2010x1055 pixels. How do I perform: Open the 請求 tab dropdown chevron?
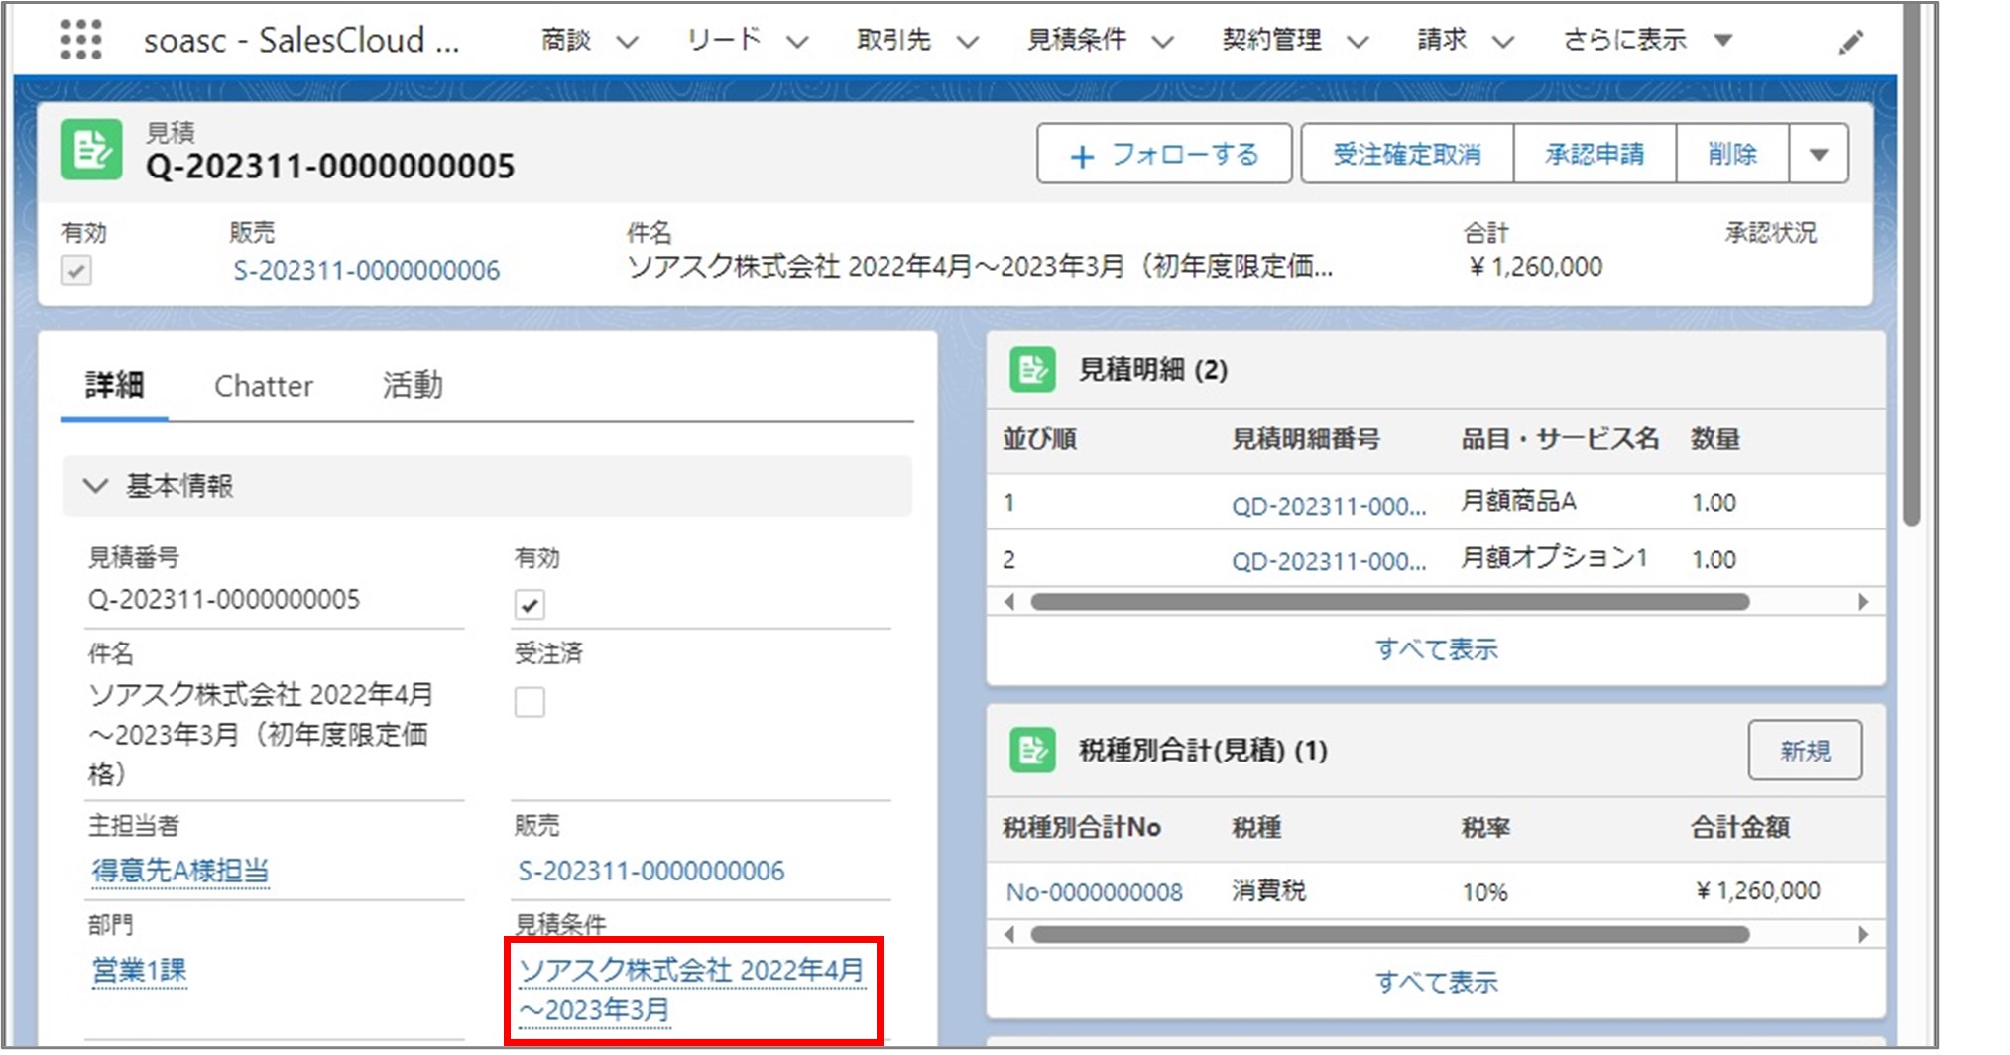coord(1503,42)
